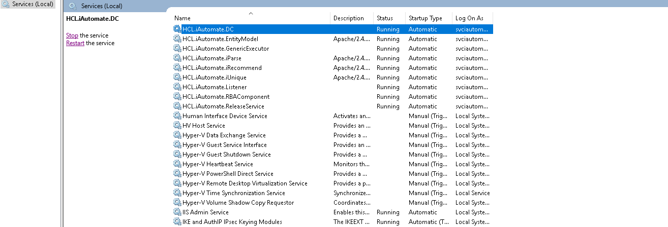Viewport: 668px width, 227px height.
Task: Sort services by Name column header
Action: coord(183,18)
